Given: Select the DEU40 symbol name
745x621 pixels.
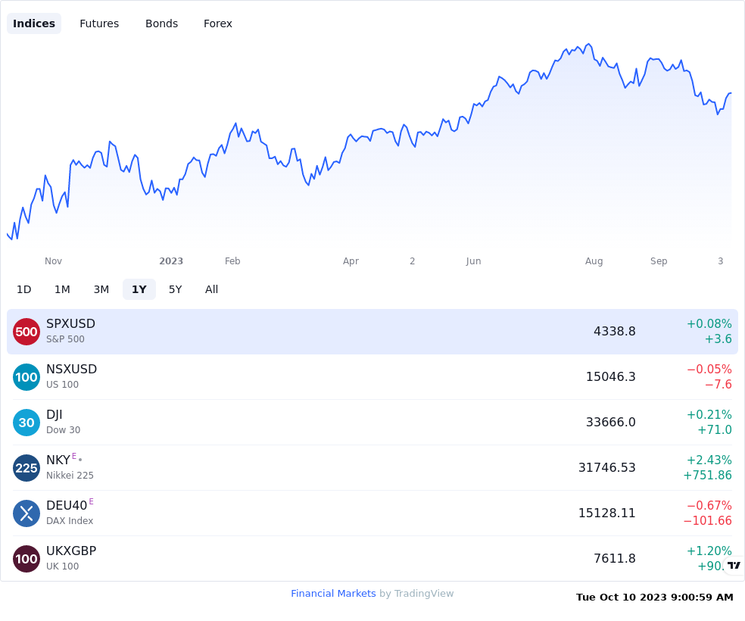Looking at the screenshot, I should (67, 506).
